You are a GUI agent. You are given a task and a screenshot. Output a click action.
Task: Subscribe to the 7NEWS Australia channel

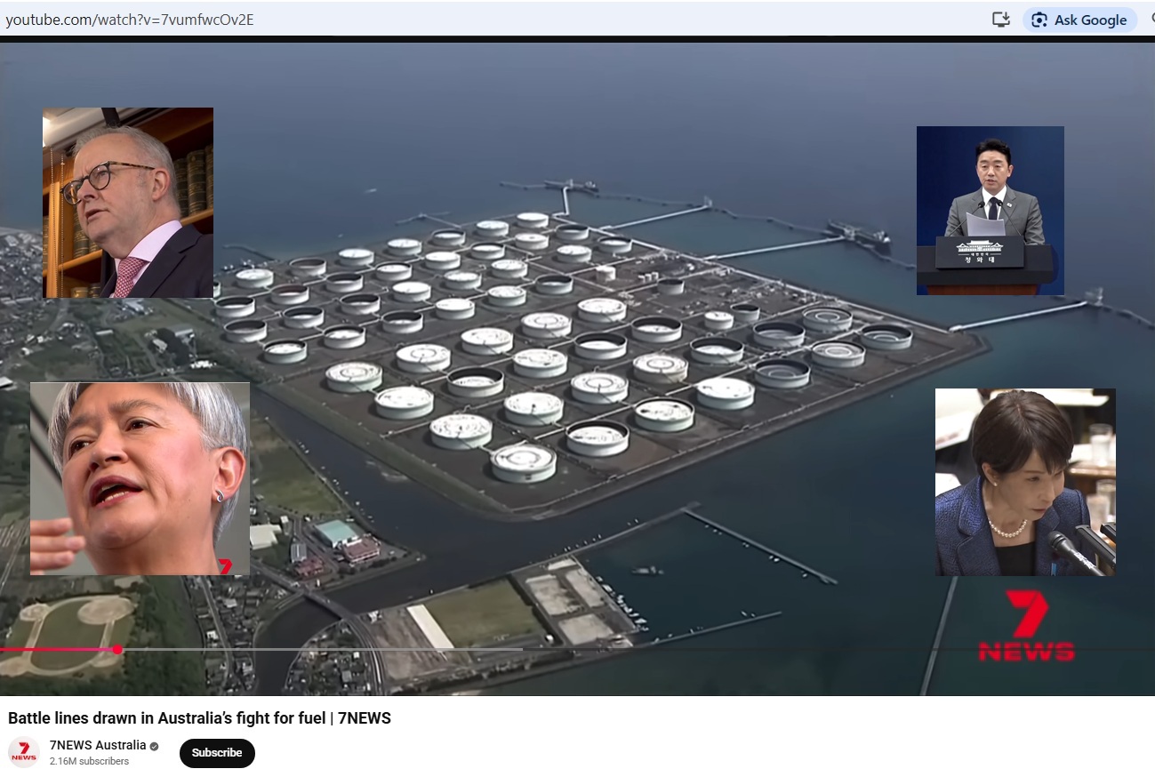[217, 753]
